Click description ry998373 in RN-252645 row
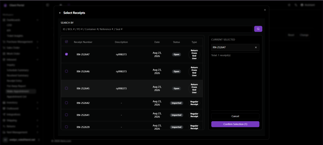The width and height of the screenshot is (323, 145). point(121,88)
